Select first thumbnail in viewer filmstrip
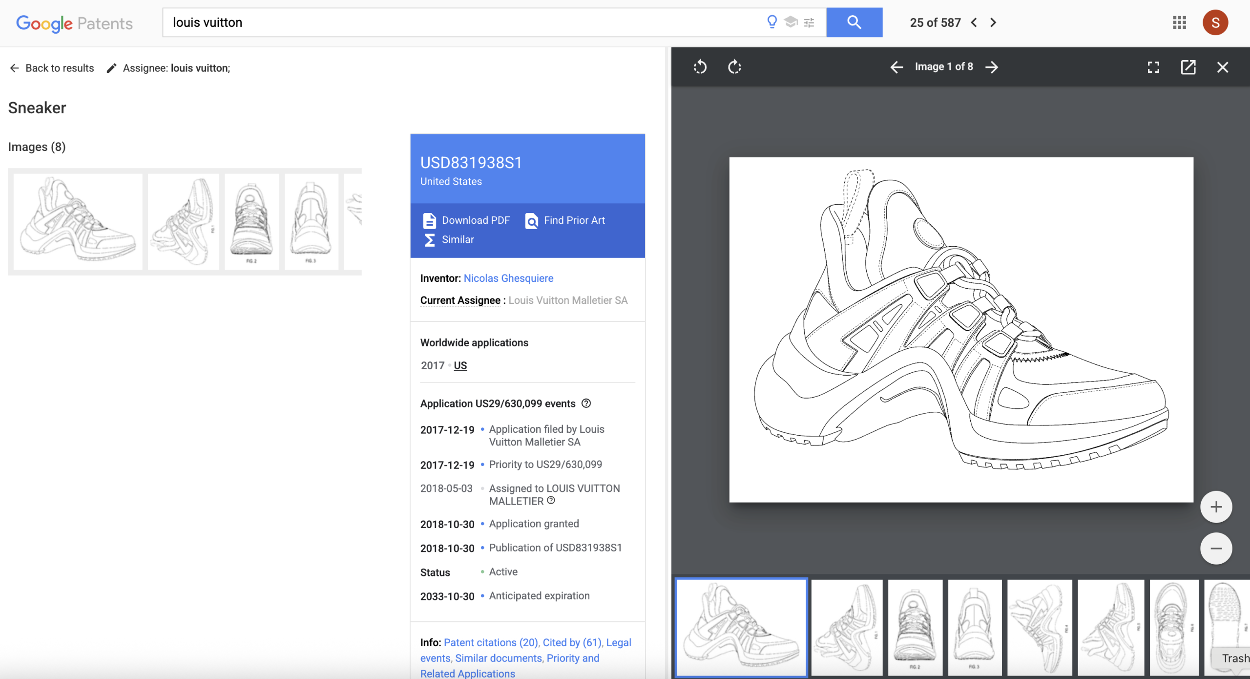 pos(741,627)
